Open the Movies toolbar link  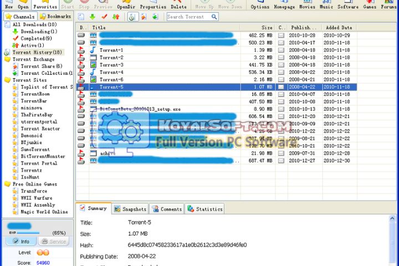click(x=307, y=4)
